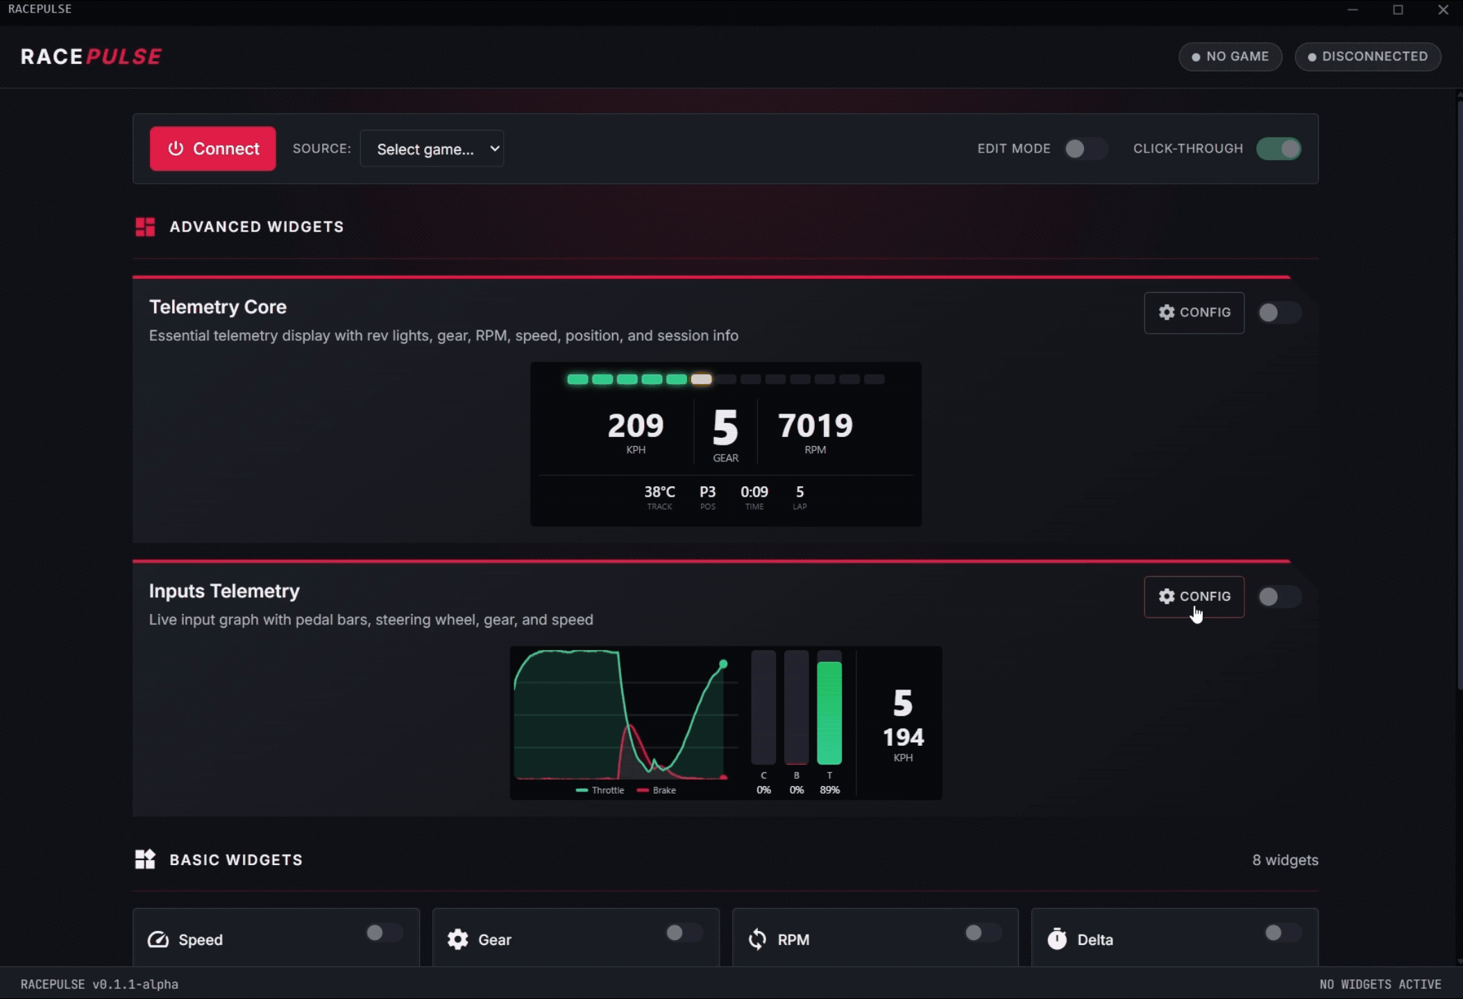This screenshot has width=1463, height=999.
Task: Click the stopwatch icon on the Delta widget
Action: pyautogui.click(x=1057, y=939)
